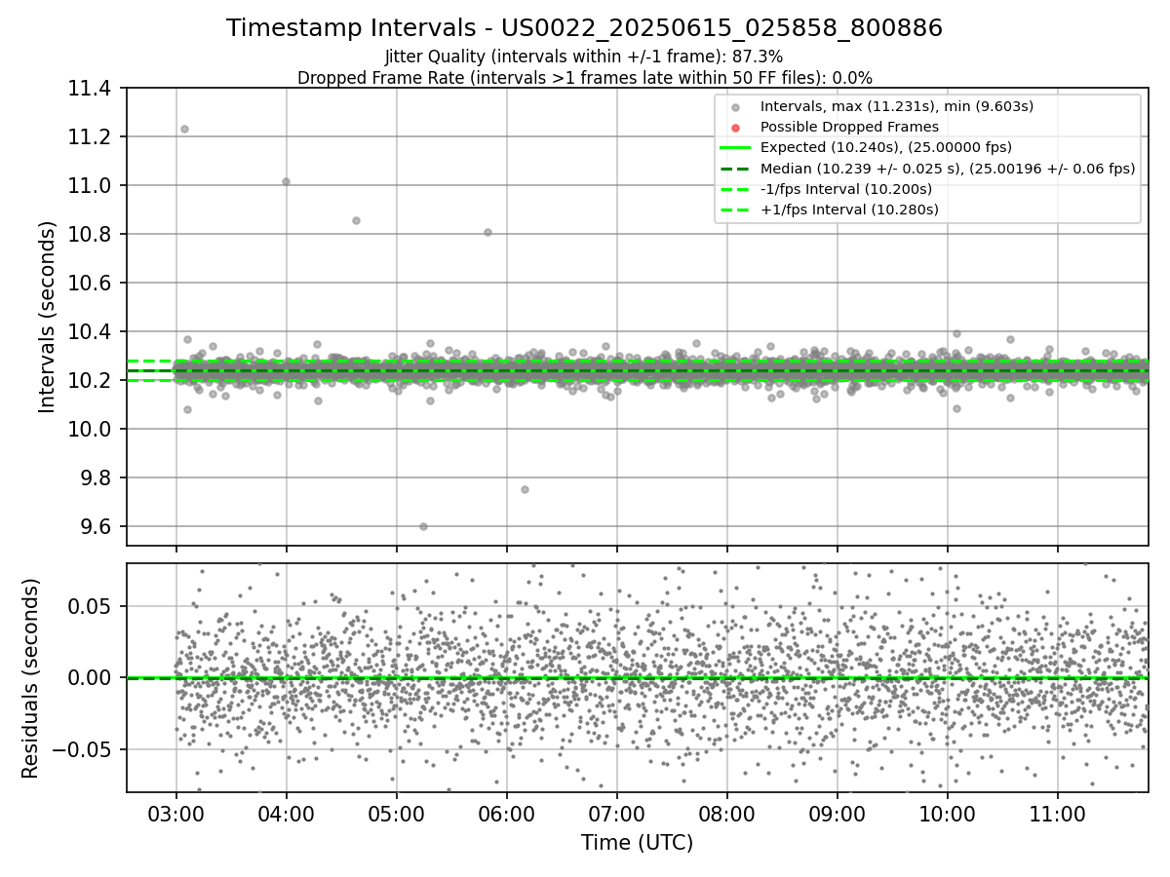Click the outlier data point near 9.75s after 06:00
Viewport: 1170px width, 877px height.
click(x=525, y=489)
